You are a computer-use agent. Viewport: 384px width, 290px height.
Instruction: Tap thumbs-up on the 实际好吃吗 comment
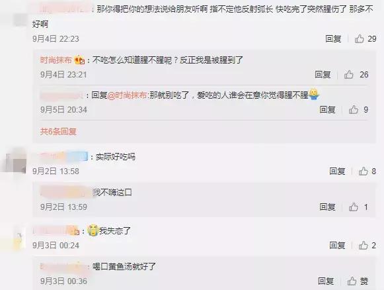[364, 171]
